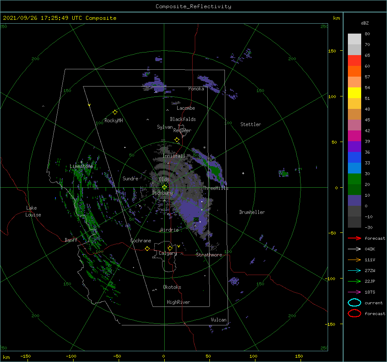387x362 pixels.
Task: Click the red 60-65 dBZ swatch
Action: tap(354, 61)
